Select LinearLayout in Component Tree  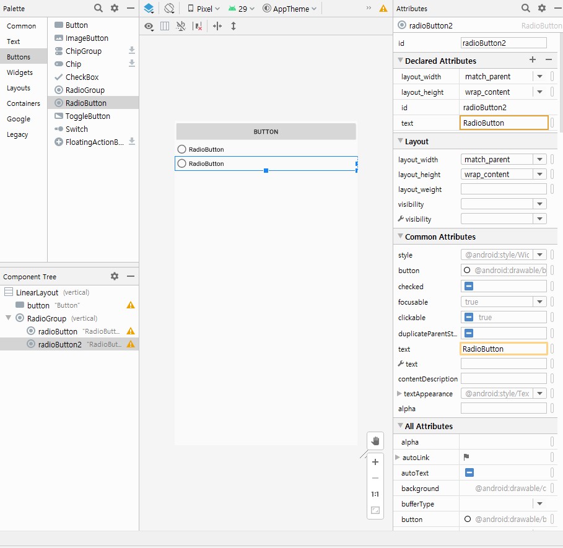click(69, 292)
